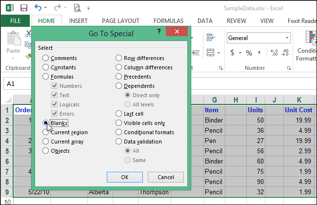317x205 pixels.
Task: Switch to the FORMULAS ribbon tab
Action: point(169,21)
